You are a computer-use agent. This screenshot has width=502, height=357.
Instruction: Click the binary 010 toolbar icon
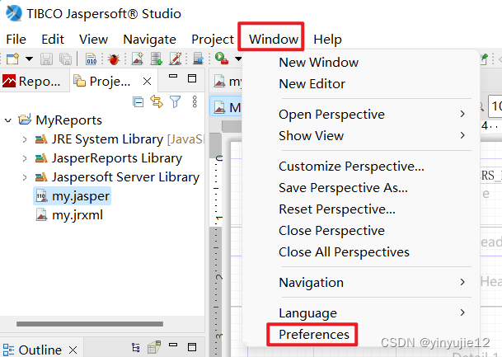tap(91, 59)
